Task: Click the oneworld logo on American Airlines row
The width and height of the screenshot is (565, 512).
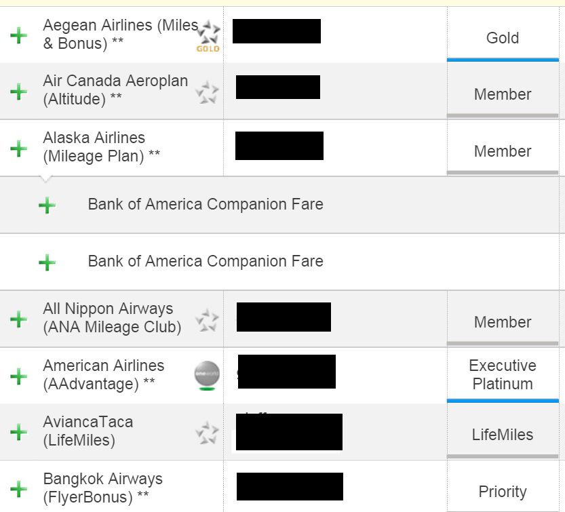Action: [207, 376]
